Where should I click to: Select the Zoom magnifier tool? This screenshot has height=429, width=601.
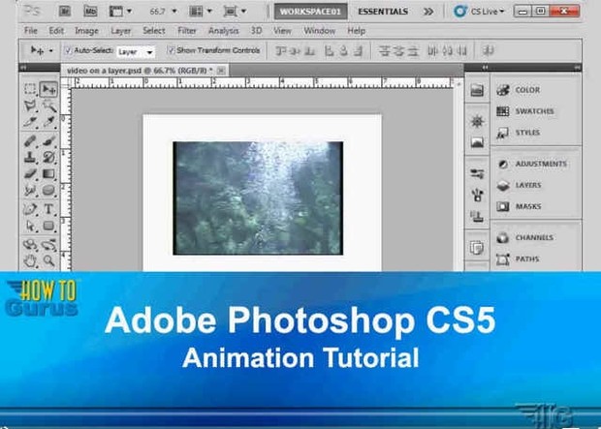48,261
